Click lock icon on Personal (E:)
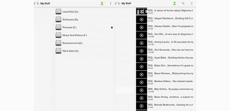Viewport: 230px width, 111px height. 112,27
